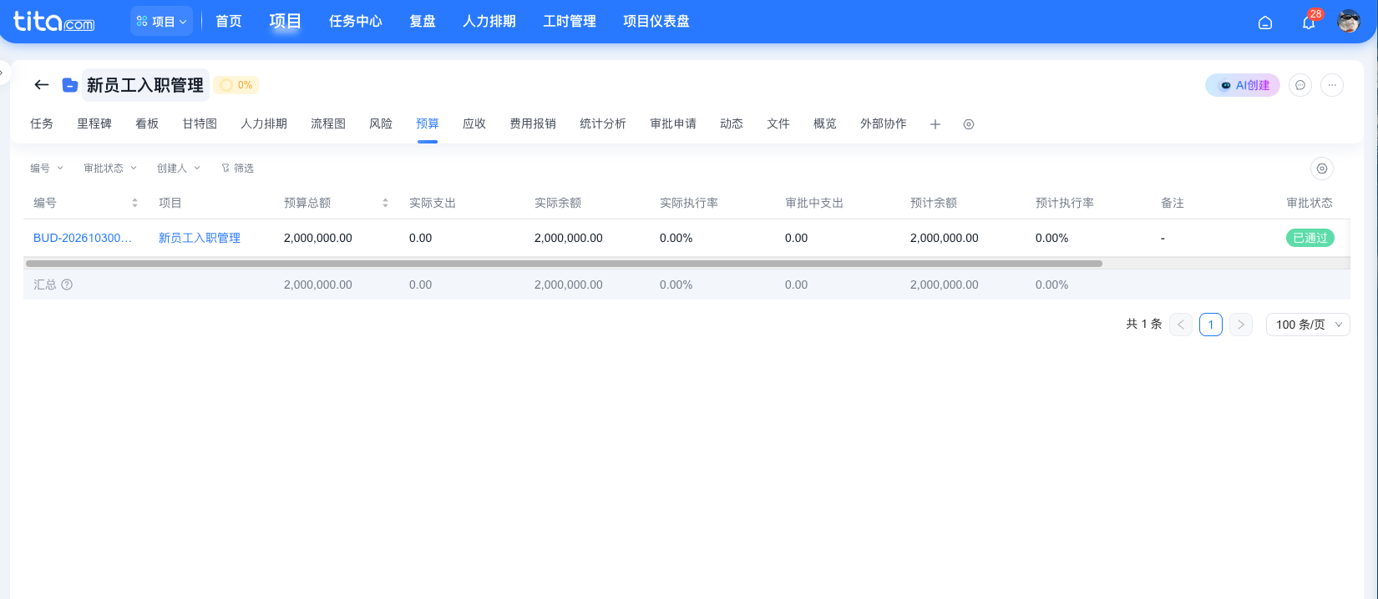Click the tita.com logo
This screenshot has width=1378, height=599.
[x=54, y=21]
